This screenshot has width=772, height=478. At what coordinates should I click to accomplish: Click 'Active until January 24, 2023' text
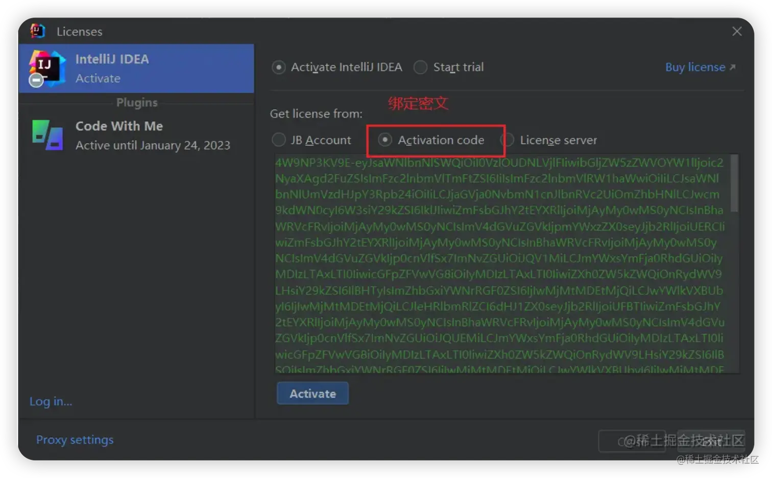click(153, 146)
